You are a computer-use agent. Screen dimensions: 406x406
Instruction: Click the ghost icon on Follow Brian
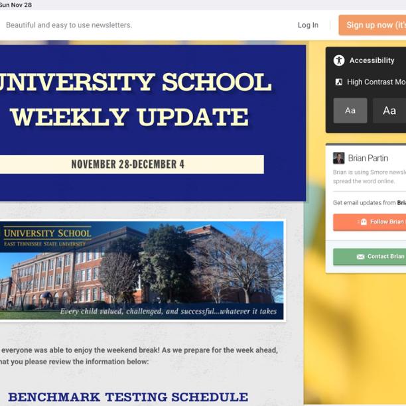(x=363, y=222)
